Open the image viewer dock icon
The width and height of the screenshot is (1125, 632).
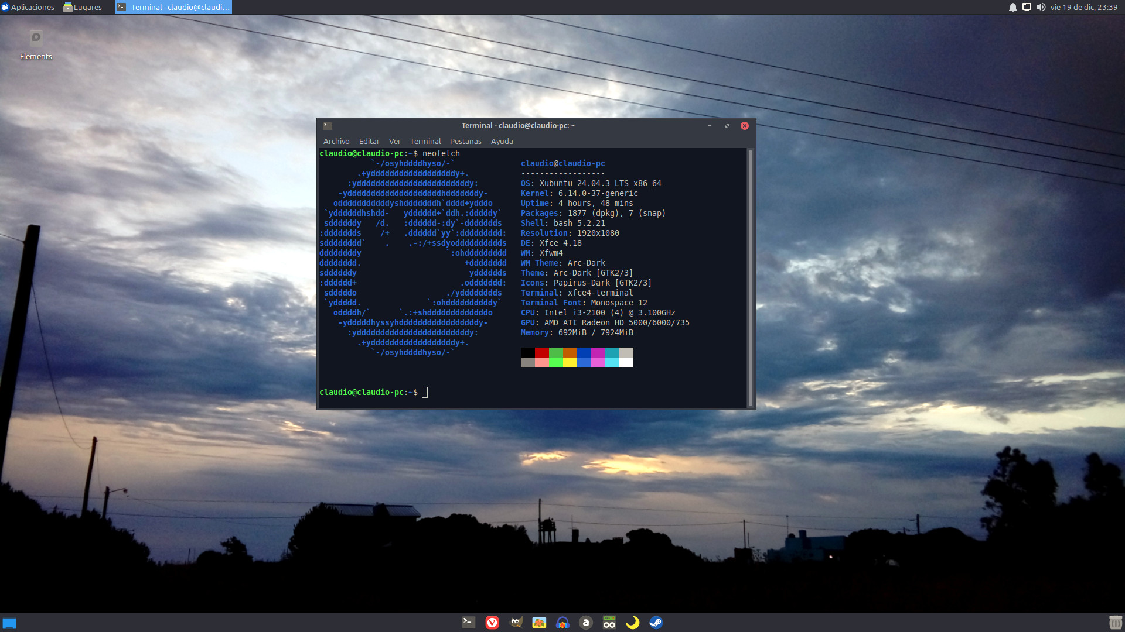click(x=539, y=623)
